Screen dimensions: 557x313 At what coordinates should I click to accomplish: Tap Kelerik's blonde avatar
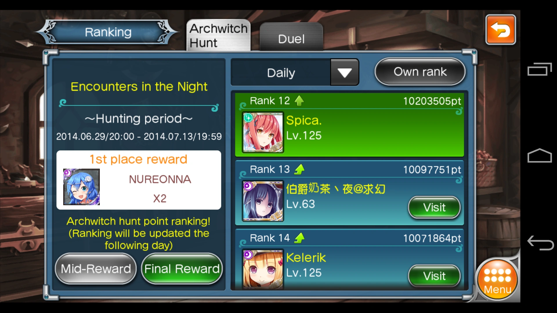pos(263,270)
